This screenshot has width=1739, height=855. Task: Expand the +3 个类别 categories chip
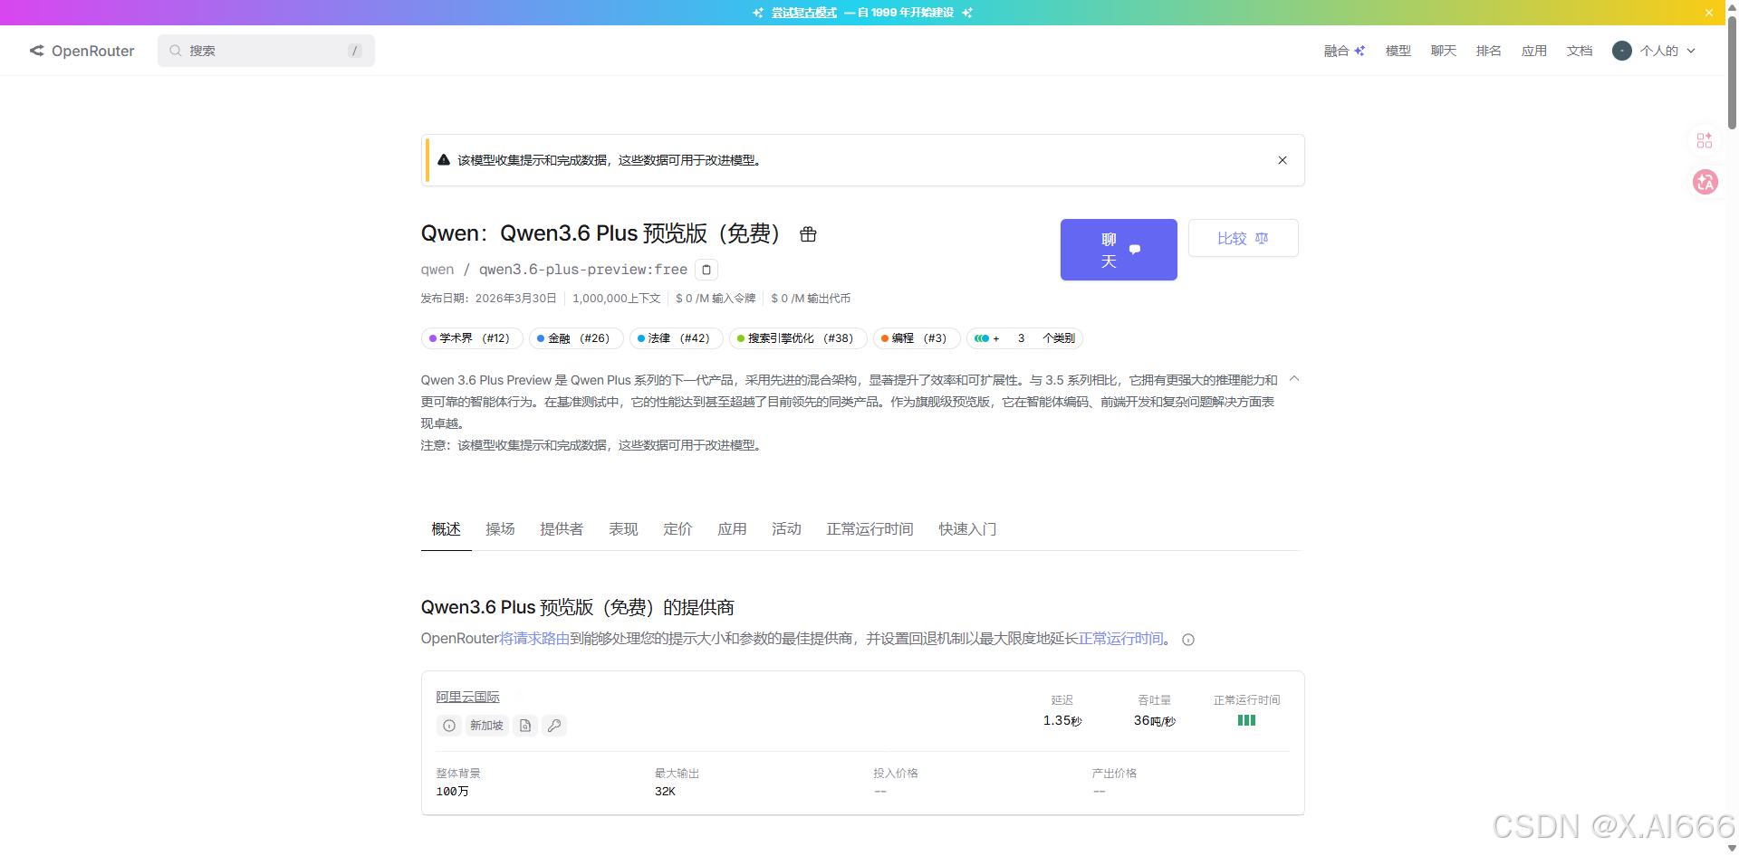click(1023, 338)
